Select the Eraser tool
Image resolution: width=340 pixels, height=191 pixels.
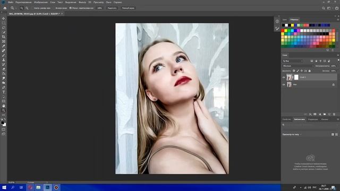4,69
